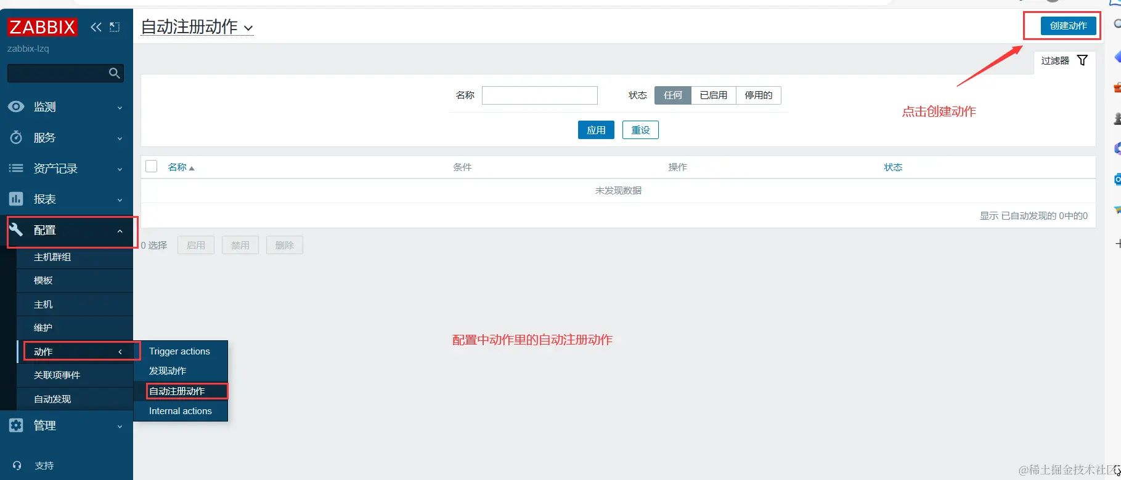Collapse the sidebar with double-chevron icon
This screenshot has height=480, width=1121.
(x=96, y=27)
